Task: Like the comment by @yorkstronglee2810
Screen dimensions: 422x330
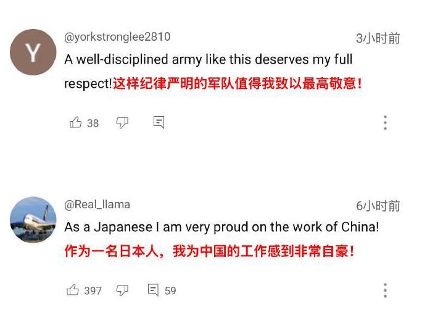Action: [75, 122]
